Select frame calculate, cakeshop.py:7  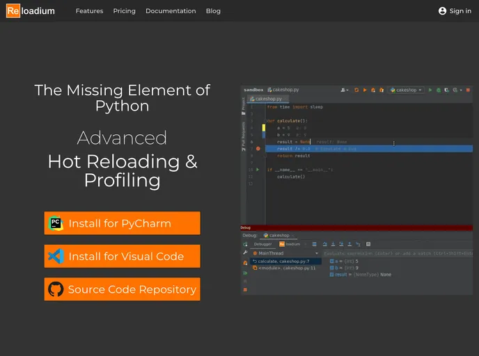[x=285, y=261]
